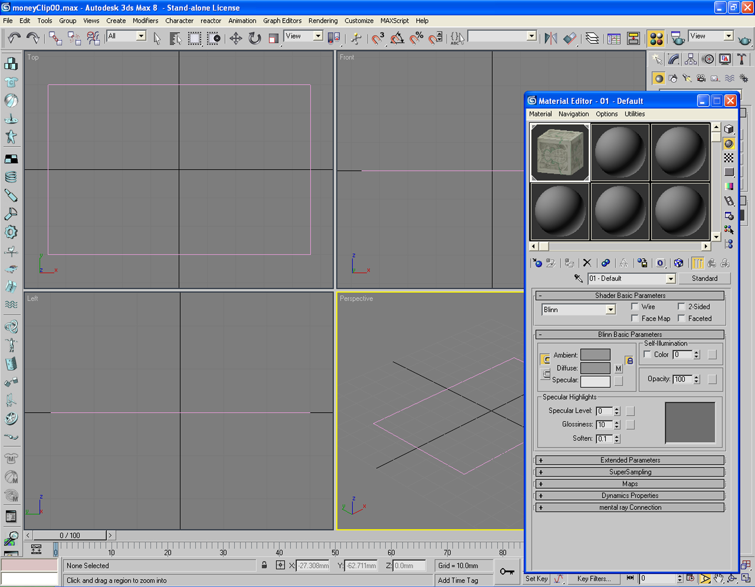Screen dimensions: 755x587
Task: Toggle the Self-Illumination Color checkbox
Action: point(647,354)
